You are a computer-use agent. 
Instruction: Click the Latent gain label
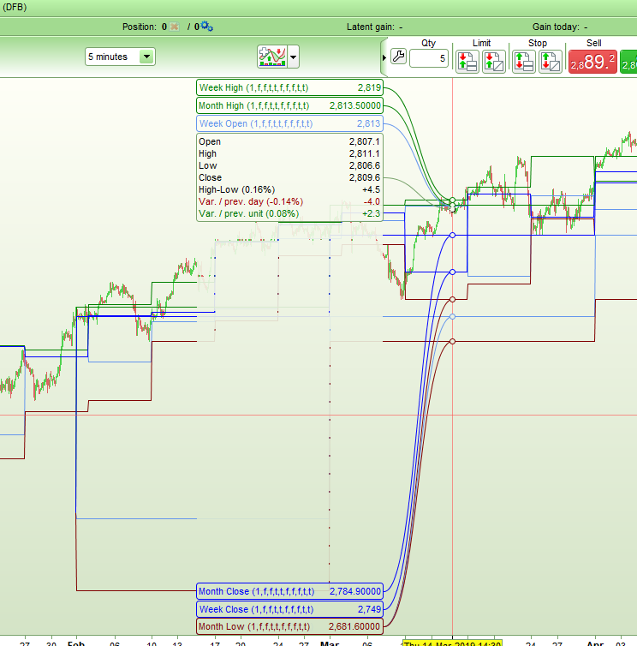(x=370, y=27)
